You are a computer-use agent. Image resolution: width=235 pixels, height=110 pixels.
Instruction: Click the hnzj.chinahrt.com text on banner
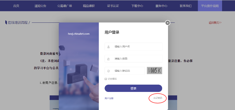click(79, 34)
